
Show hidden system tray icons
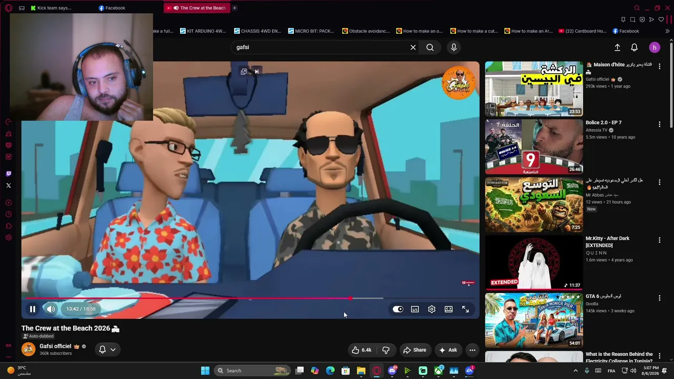pyautogui.click(x=575, y=371)
